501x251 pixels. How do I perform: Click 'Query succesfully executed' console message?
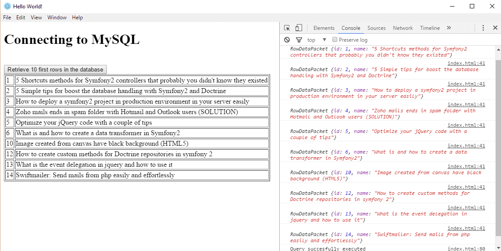tap(328, 249)
